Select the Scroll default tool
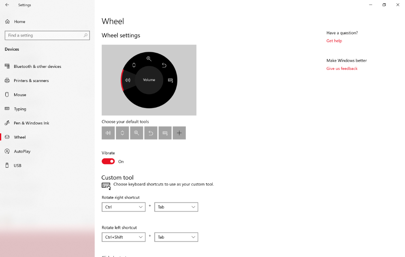The image size is (405, 257). [122, 133]
